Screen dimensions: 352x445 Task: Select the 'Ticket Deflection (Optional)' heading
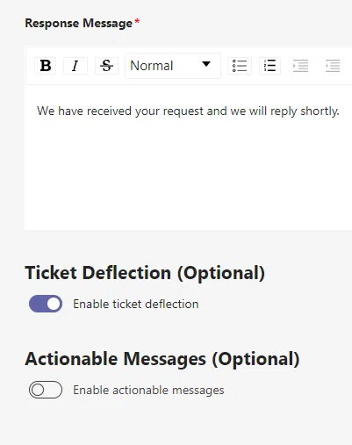[x=145, y=273]
